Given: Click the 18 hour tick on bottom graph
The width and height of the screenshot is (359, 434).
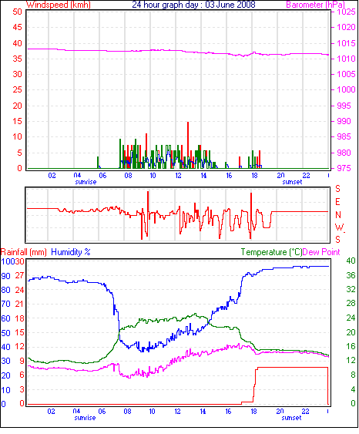Looking at the screenshot, I should pyautogui.click(x=254, y=412).
